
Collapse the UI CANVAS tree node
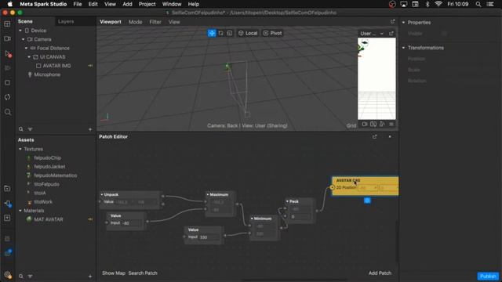29,57
